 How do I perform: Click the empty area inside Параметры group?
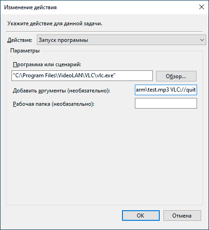click(x=104, y=156)
